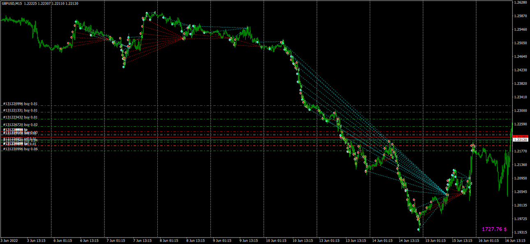Click time axis label 15 Jun 01:15
Viewport: 530px width, 244px height.
click(x=435, y=241)
